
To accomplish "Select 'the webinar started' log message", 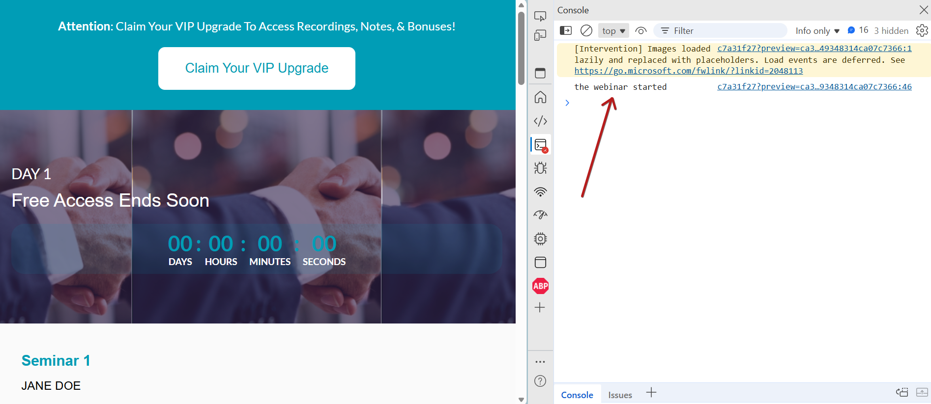I will coord(620,87).
